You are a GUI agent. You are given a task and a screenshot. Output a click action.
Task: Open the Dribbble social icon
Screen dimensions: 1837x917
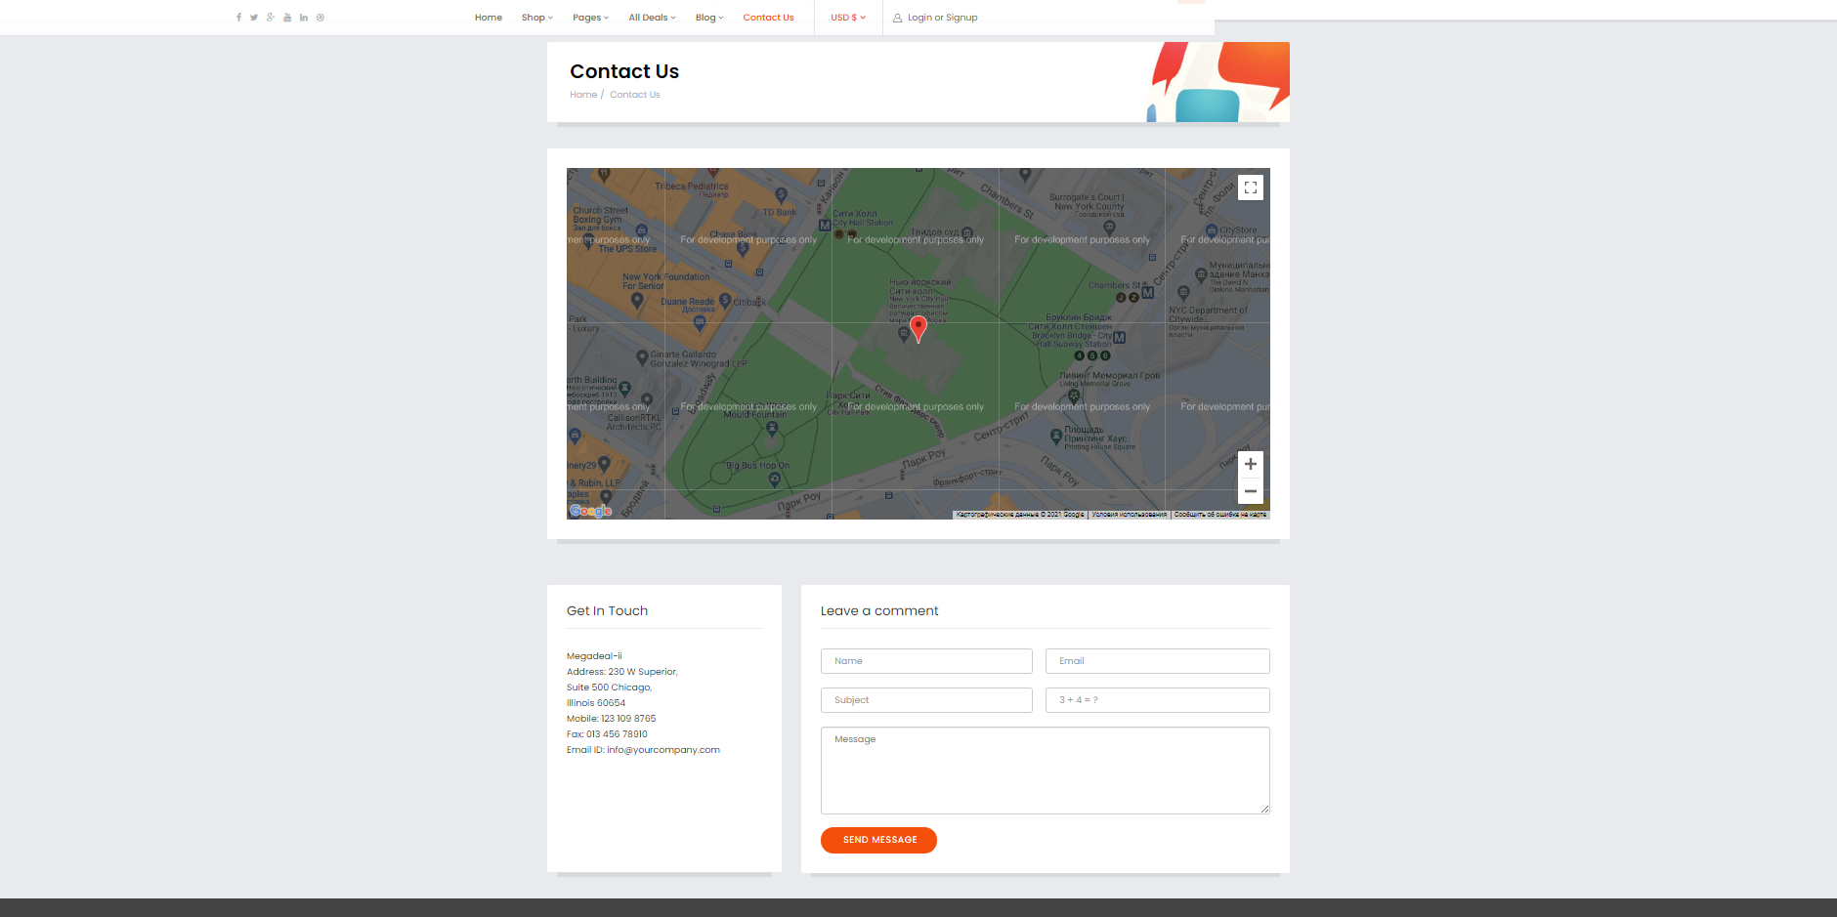click(x=320, y=18)
